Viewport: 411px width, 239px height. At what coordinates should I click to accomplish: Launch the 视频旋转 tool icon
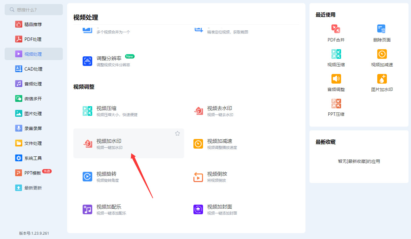coord(88,176)
